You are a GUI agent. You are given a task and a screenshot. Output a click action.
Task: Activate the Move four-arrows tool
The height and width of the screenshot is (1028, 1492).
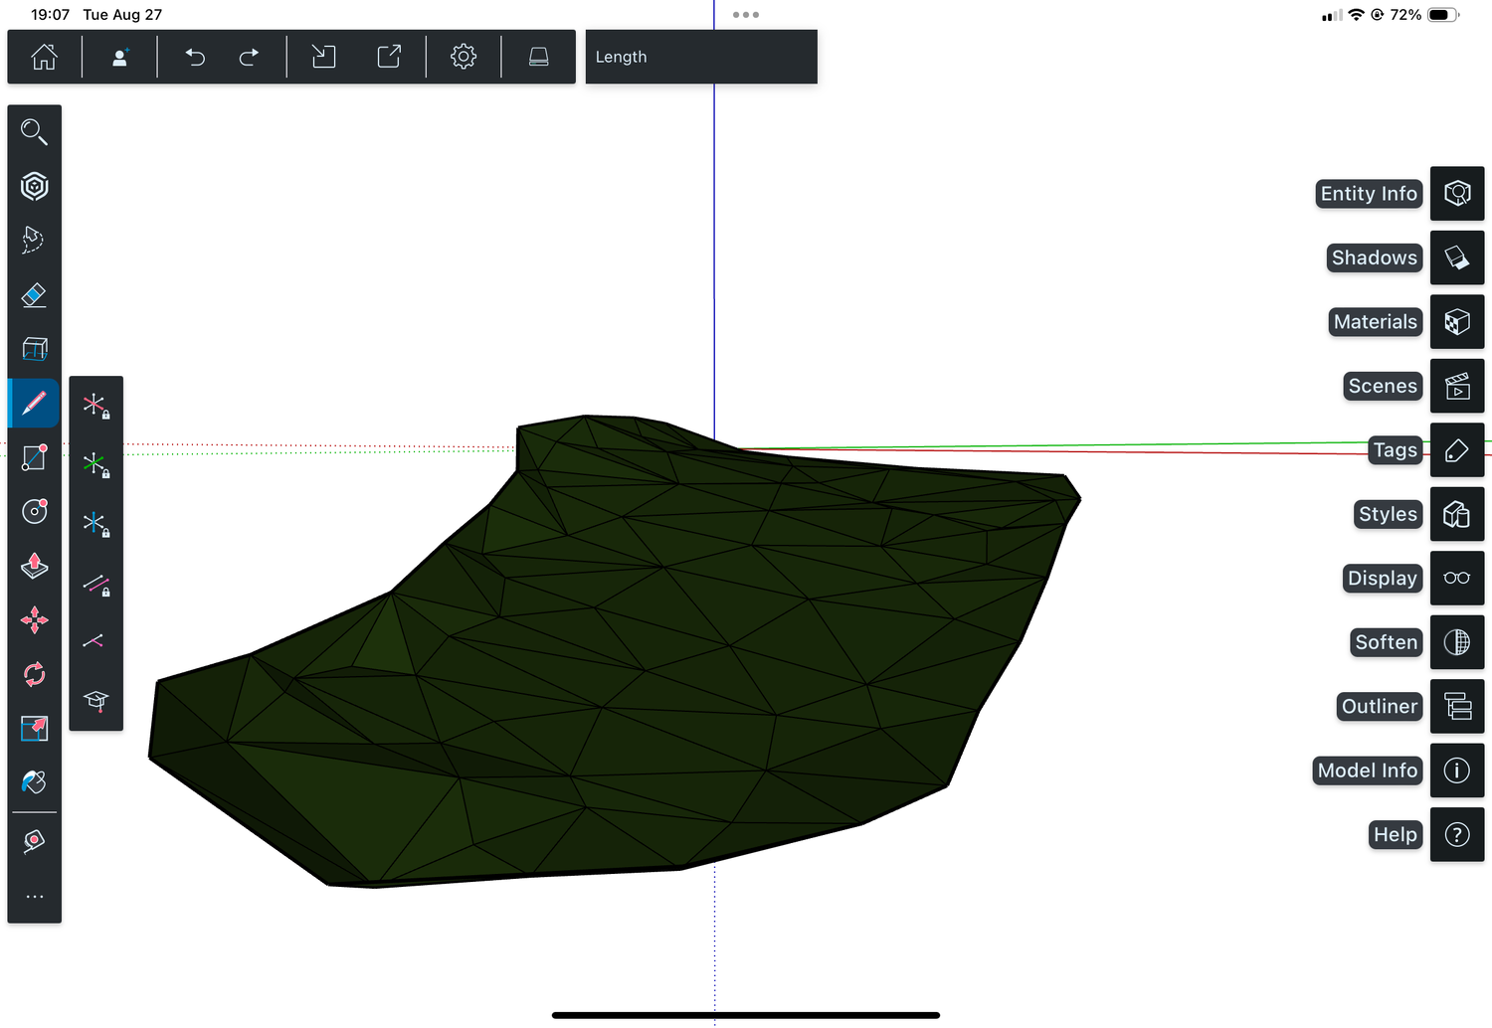coord(34,620)
